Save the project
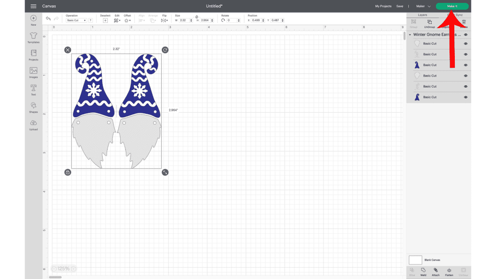496x279 pixels. tap(400, 6)
